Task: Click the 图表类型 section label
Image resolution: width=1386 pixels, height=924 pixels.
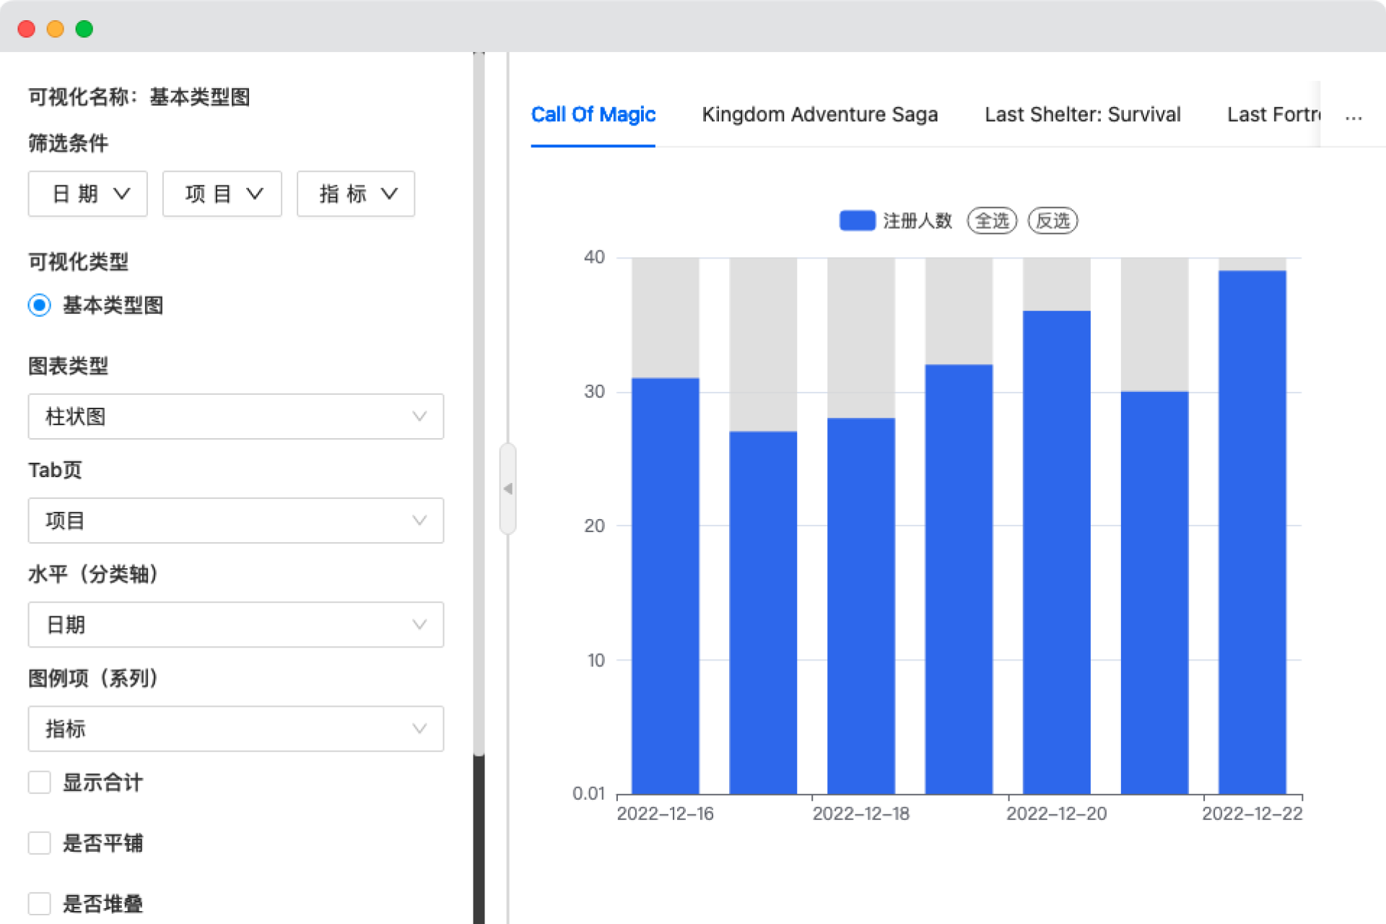Action: (69, 365)
